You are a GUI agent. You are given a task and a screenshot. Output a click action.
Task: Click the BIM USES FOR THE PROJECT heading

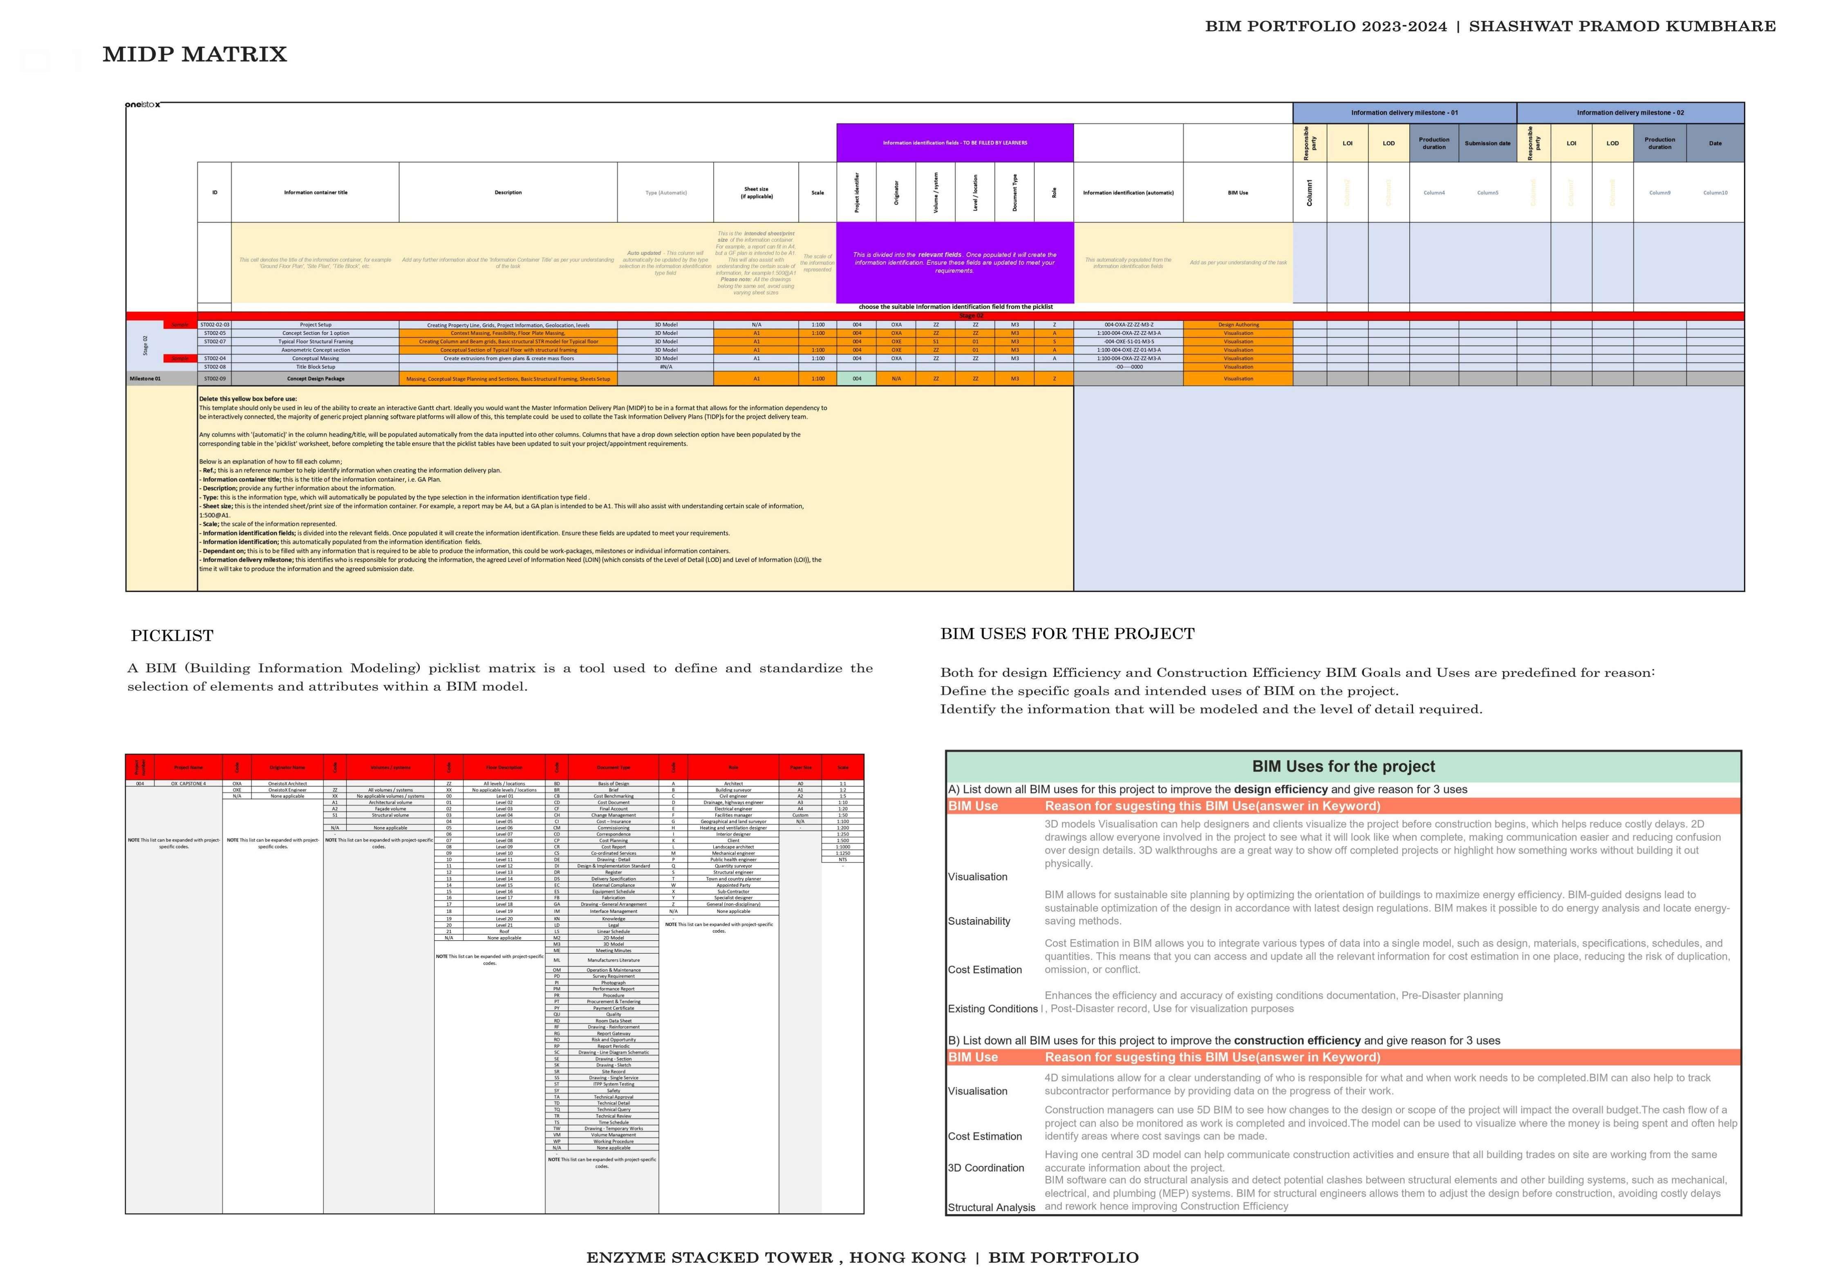(x=1067, y=633)
